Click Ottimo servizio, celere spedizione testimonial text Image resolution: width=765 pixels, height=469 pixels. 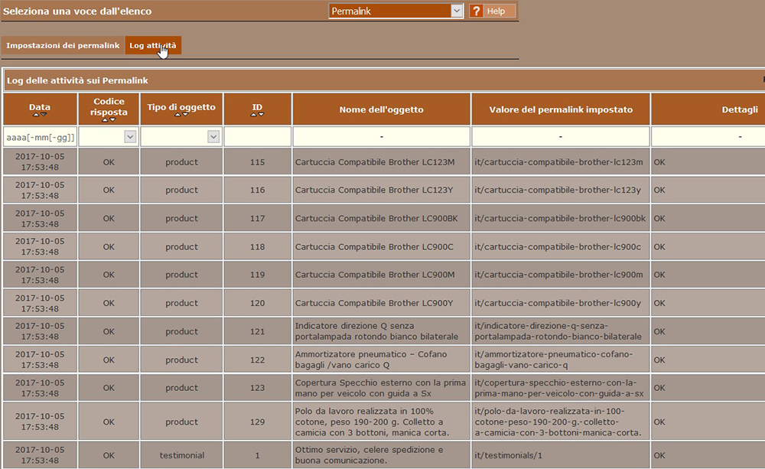pyautogui.click(x=369, y=455)
